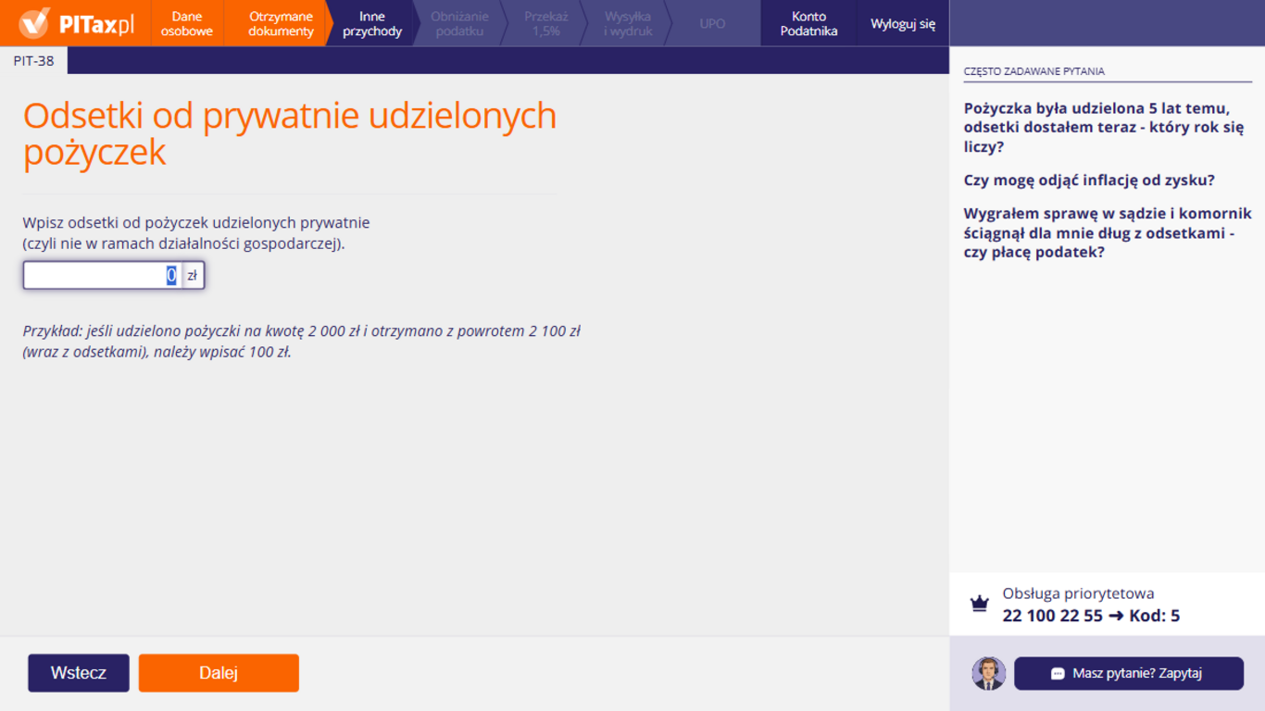Viewport: 1265px width, 711px height.
Task: Click the crown icon next to Obsługa priorytetowa
Action: [x=981, y=602]
